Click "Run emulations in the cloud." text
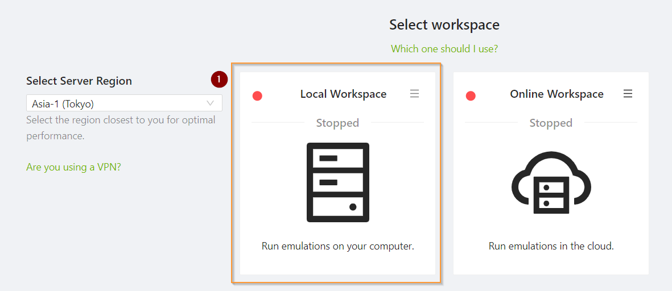Image resolution: width=672 pixels, height=291 pixels. (x=551, y=247)
